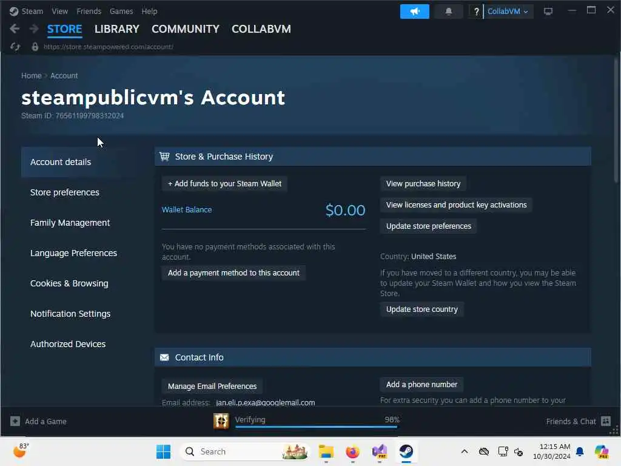Open Authorized Devices in sidebar
This screenshot has width=621, height=466.
[x=81, y=344]
